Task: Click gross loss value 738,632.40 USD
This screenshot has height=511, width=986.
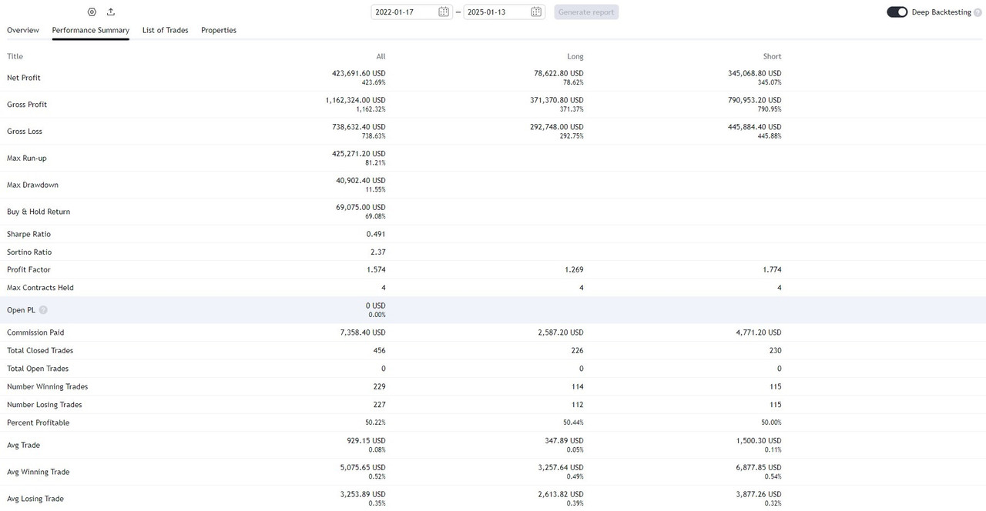Action: pos(359,127)
